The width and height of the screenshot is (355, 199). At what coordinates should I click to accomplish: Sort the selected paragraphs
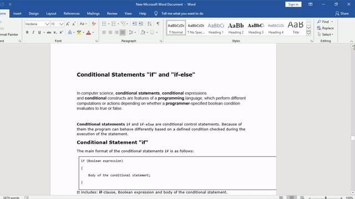click(x=149, y=24)
